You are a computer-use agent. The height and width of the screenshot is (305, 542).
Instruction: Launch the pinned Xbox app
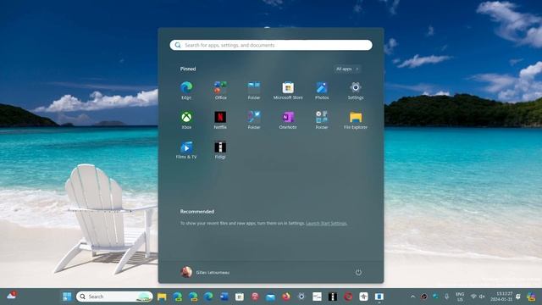click(x=186, y=119)
